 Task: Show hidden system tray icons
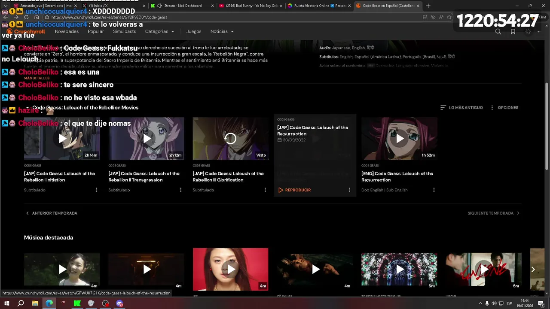point(480,303)
